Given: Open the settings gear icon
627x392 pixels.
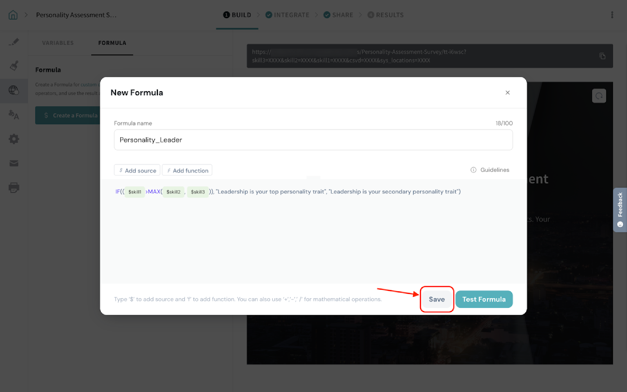Looking at the screenshot, I should 14,139.
